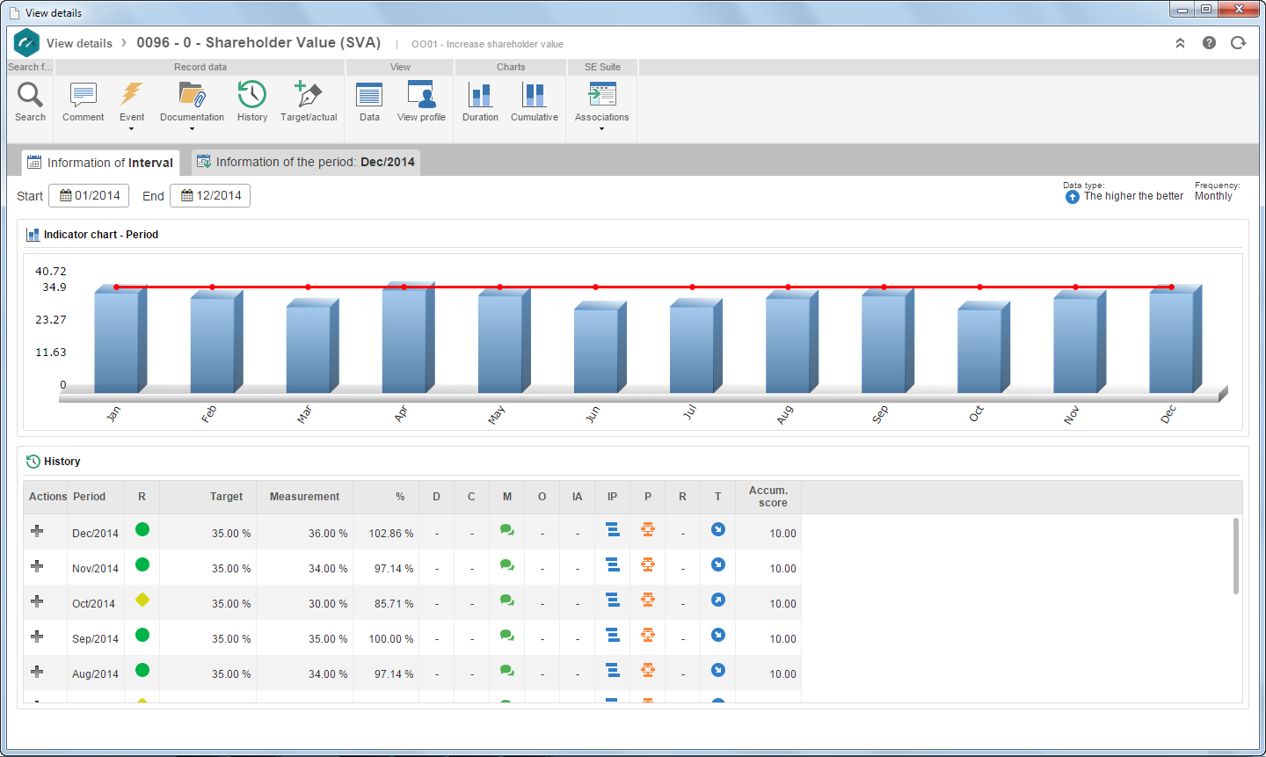The width and height of the screenshot is (1266, 757).
Task: Click the Search magnifier icon
Action: [x=30, y=94]
